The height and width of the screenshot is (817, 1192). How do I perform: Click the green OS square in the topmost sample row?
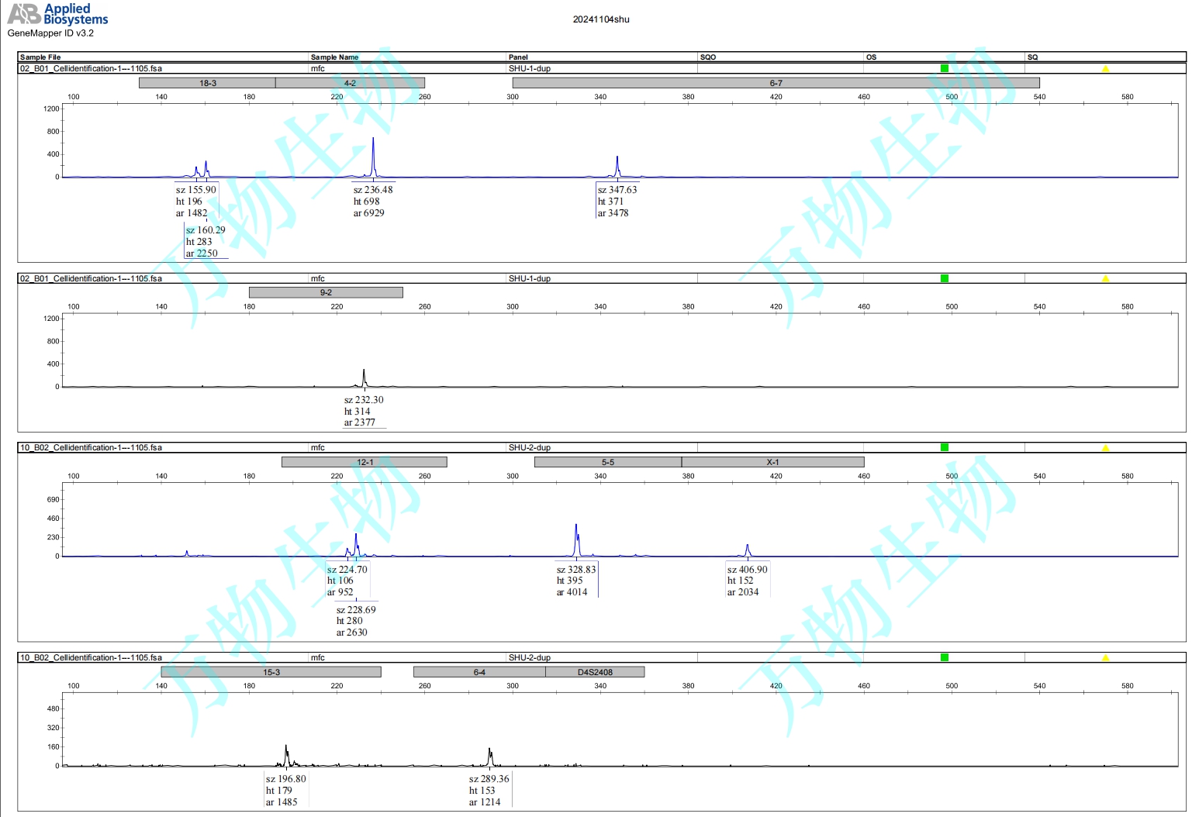(944, 68)
